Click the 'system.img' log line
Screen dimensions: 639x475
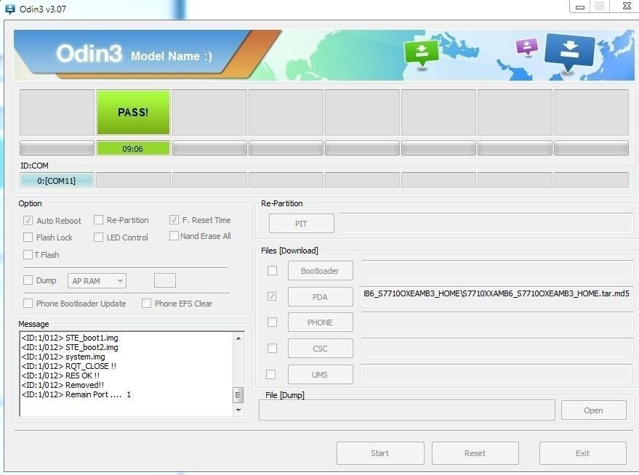tap(63, 357)
